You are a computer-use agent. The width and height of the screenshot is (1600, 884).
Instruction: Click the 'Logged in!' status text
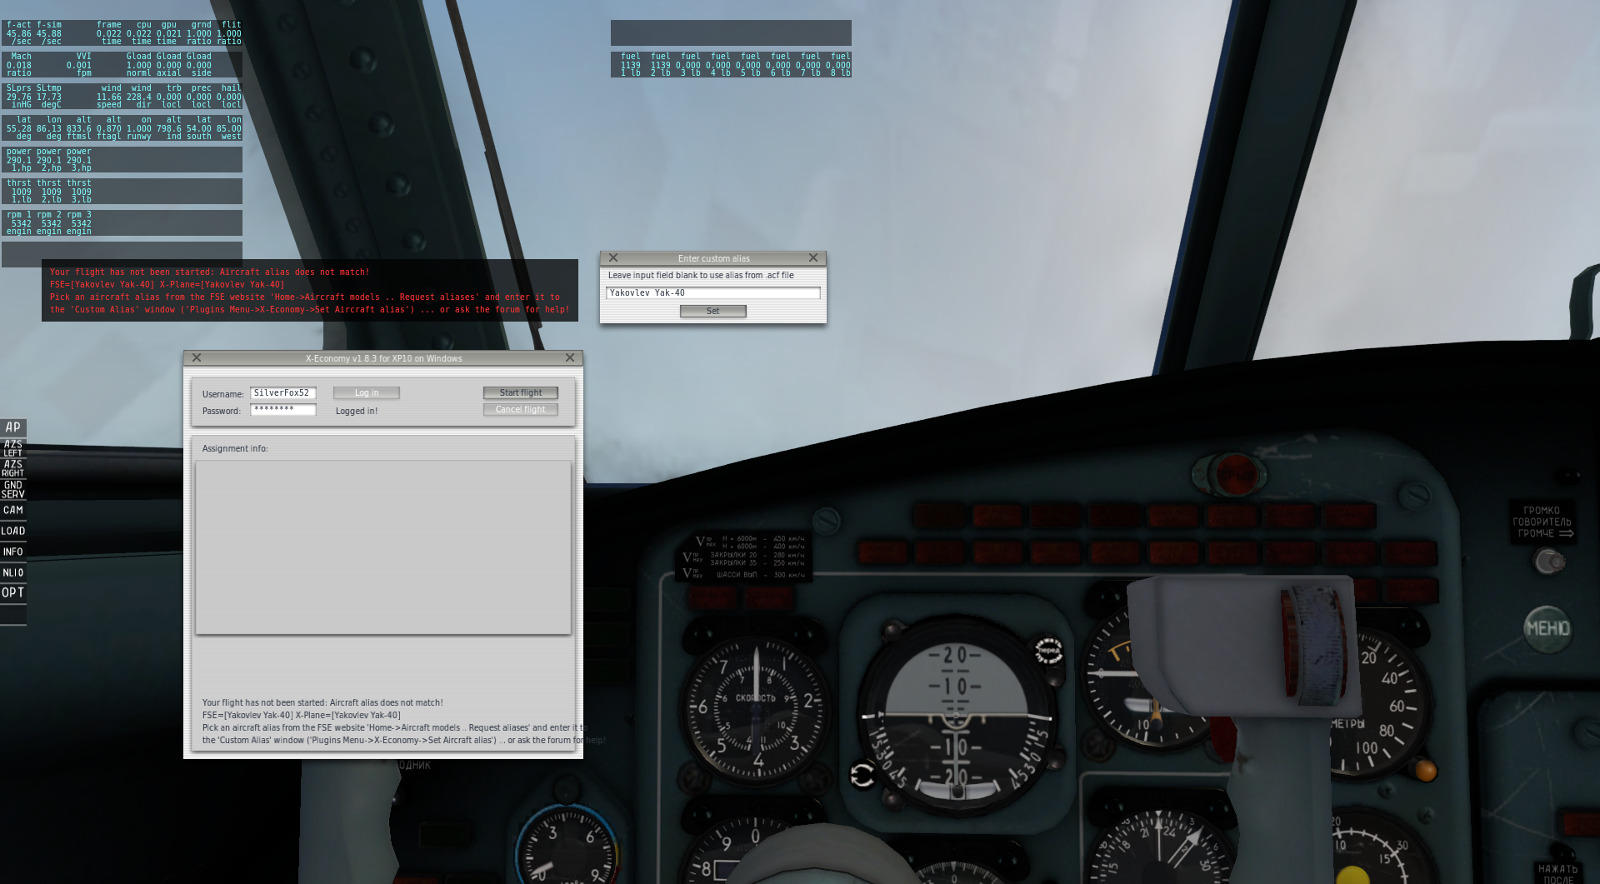coord(357,411)
